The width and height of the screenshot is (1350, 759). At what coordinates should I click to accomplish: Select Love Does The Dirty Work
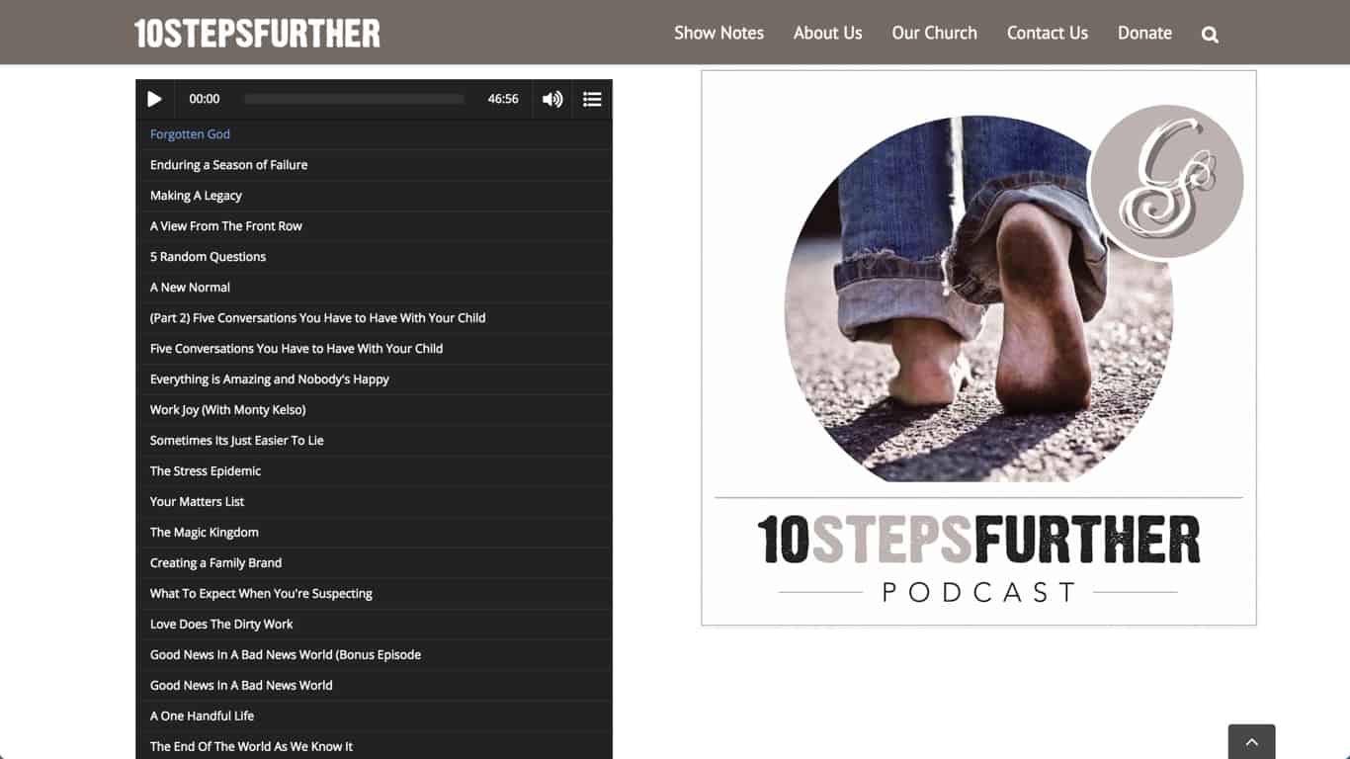pos(374,625)
